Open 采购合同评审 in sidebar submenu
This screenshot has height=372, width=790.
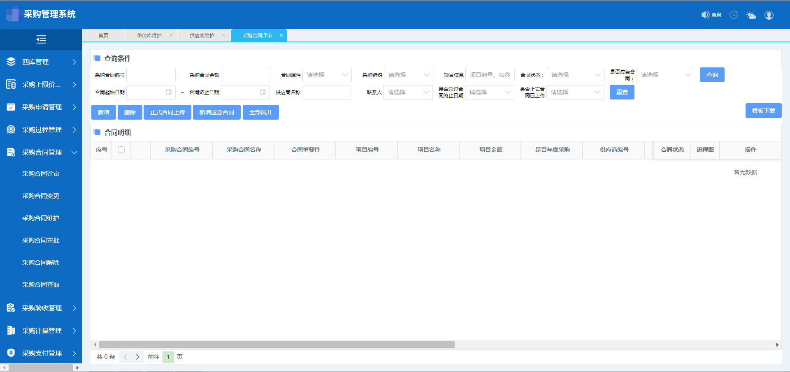click(x=41, y=173)
